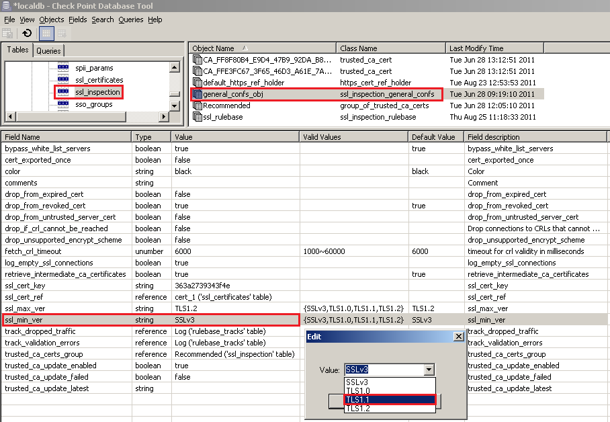Open the Queries menu in the menu bar
The width and height of the screenshot is (610, 422).
pos(130,19)
